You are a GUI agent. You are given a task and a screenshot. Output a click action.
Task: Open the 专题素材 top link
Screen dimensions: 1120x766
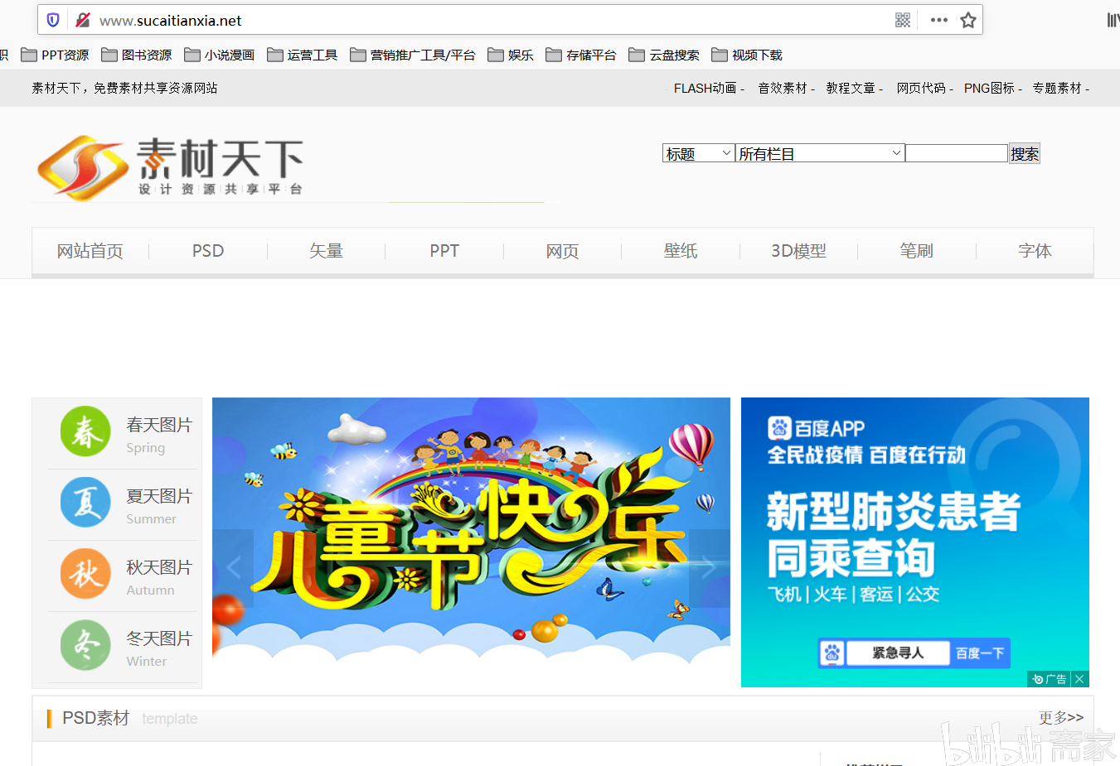pos(1057,88)
